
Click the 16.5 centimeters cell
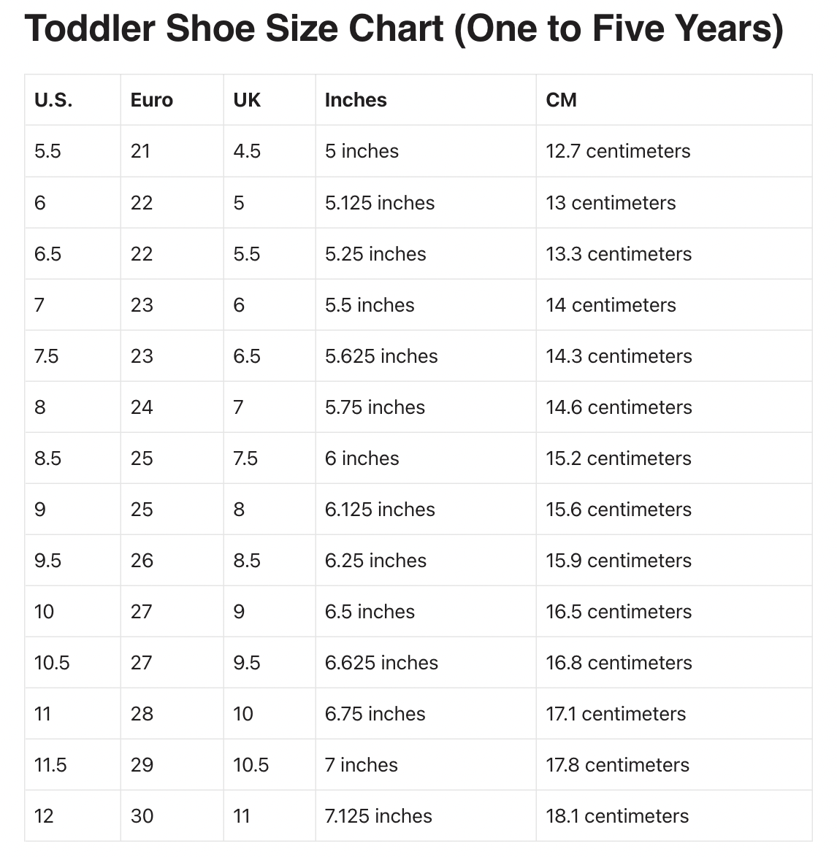[674, 612]
